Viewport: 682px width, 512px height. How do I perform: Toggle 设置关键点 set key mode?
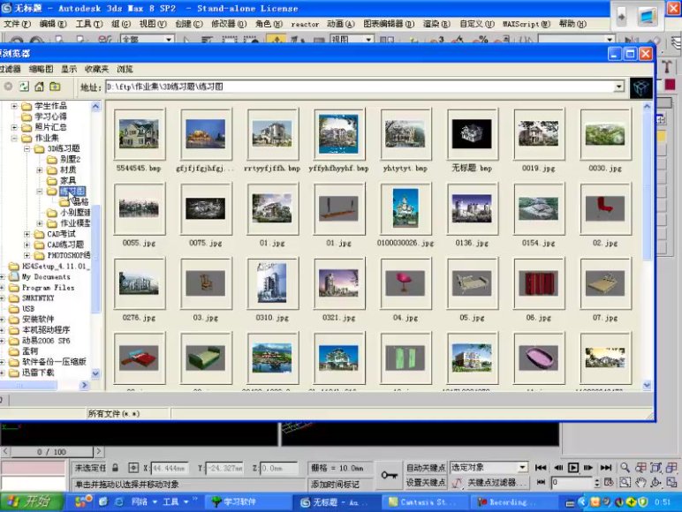pos(426,483)
